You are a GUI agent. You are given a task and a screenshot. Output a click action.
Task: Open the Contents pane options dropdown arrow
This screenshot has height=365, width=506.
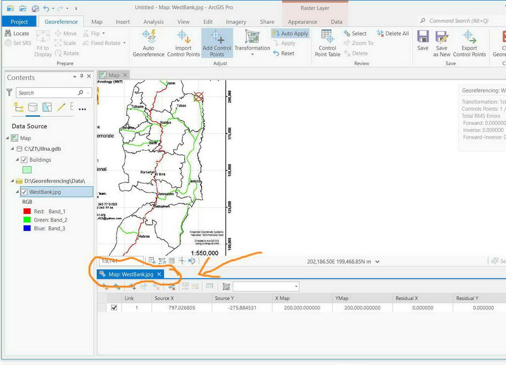(x=74, y=76)
